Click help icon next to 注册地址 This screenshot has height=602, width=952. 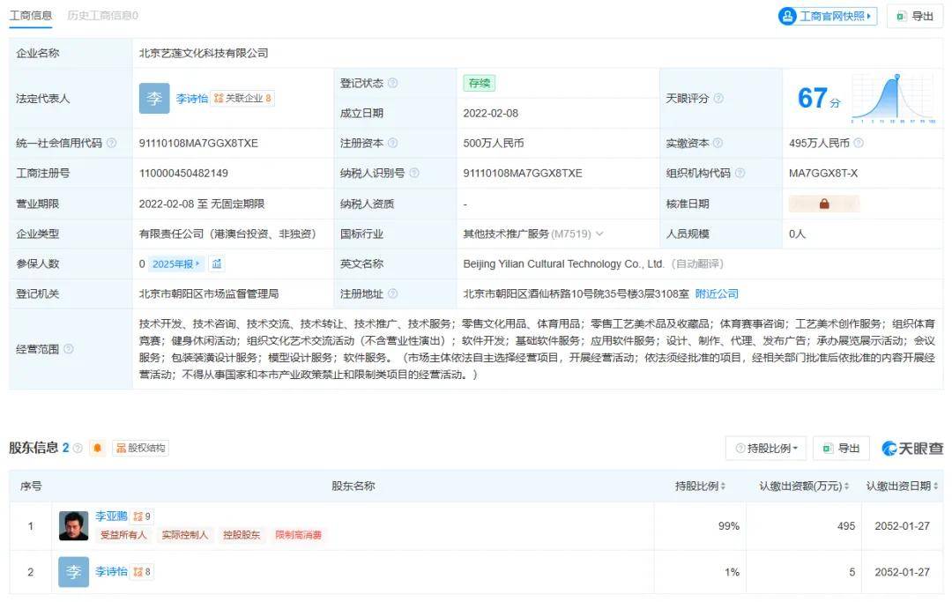pos(393,294)
